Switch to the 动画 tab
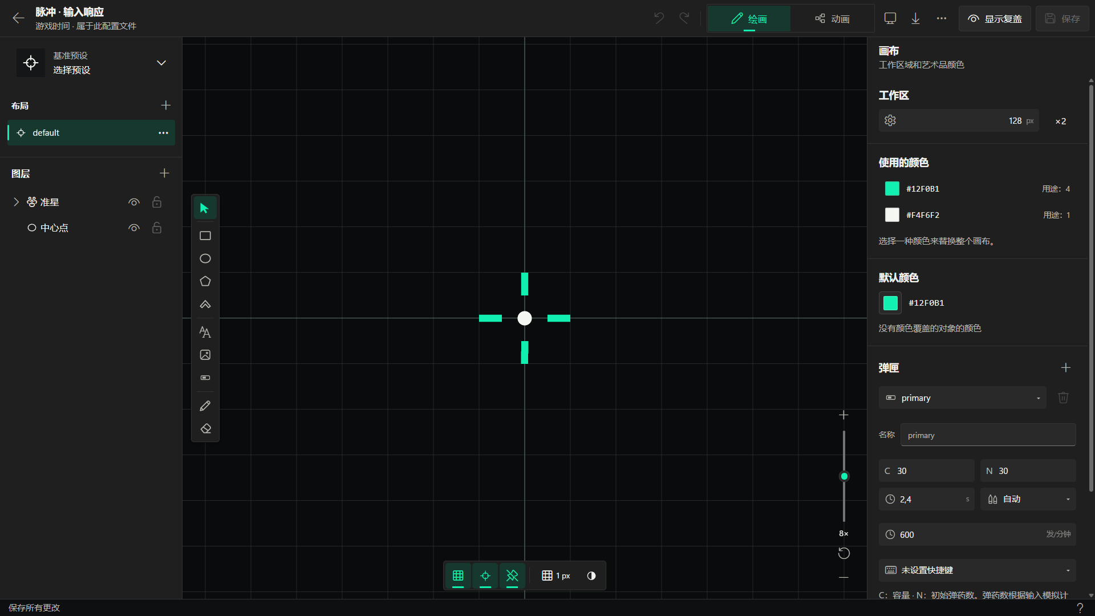 click(x=832, y=19)
